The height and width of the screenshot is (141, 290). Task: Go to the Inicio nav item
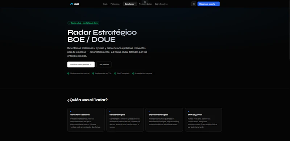coord(105,4)
